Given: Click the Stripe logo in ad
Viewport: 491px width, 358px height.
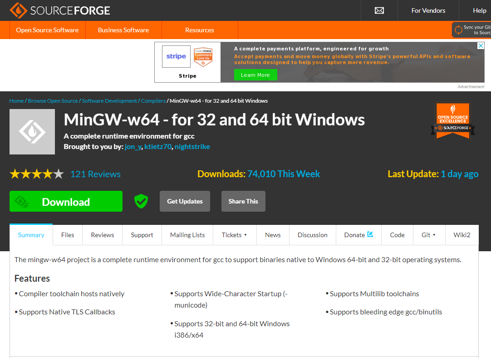Looking at the screenshot, I should [176, 56].
